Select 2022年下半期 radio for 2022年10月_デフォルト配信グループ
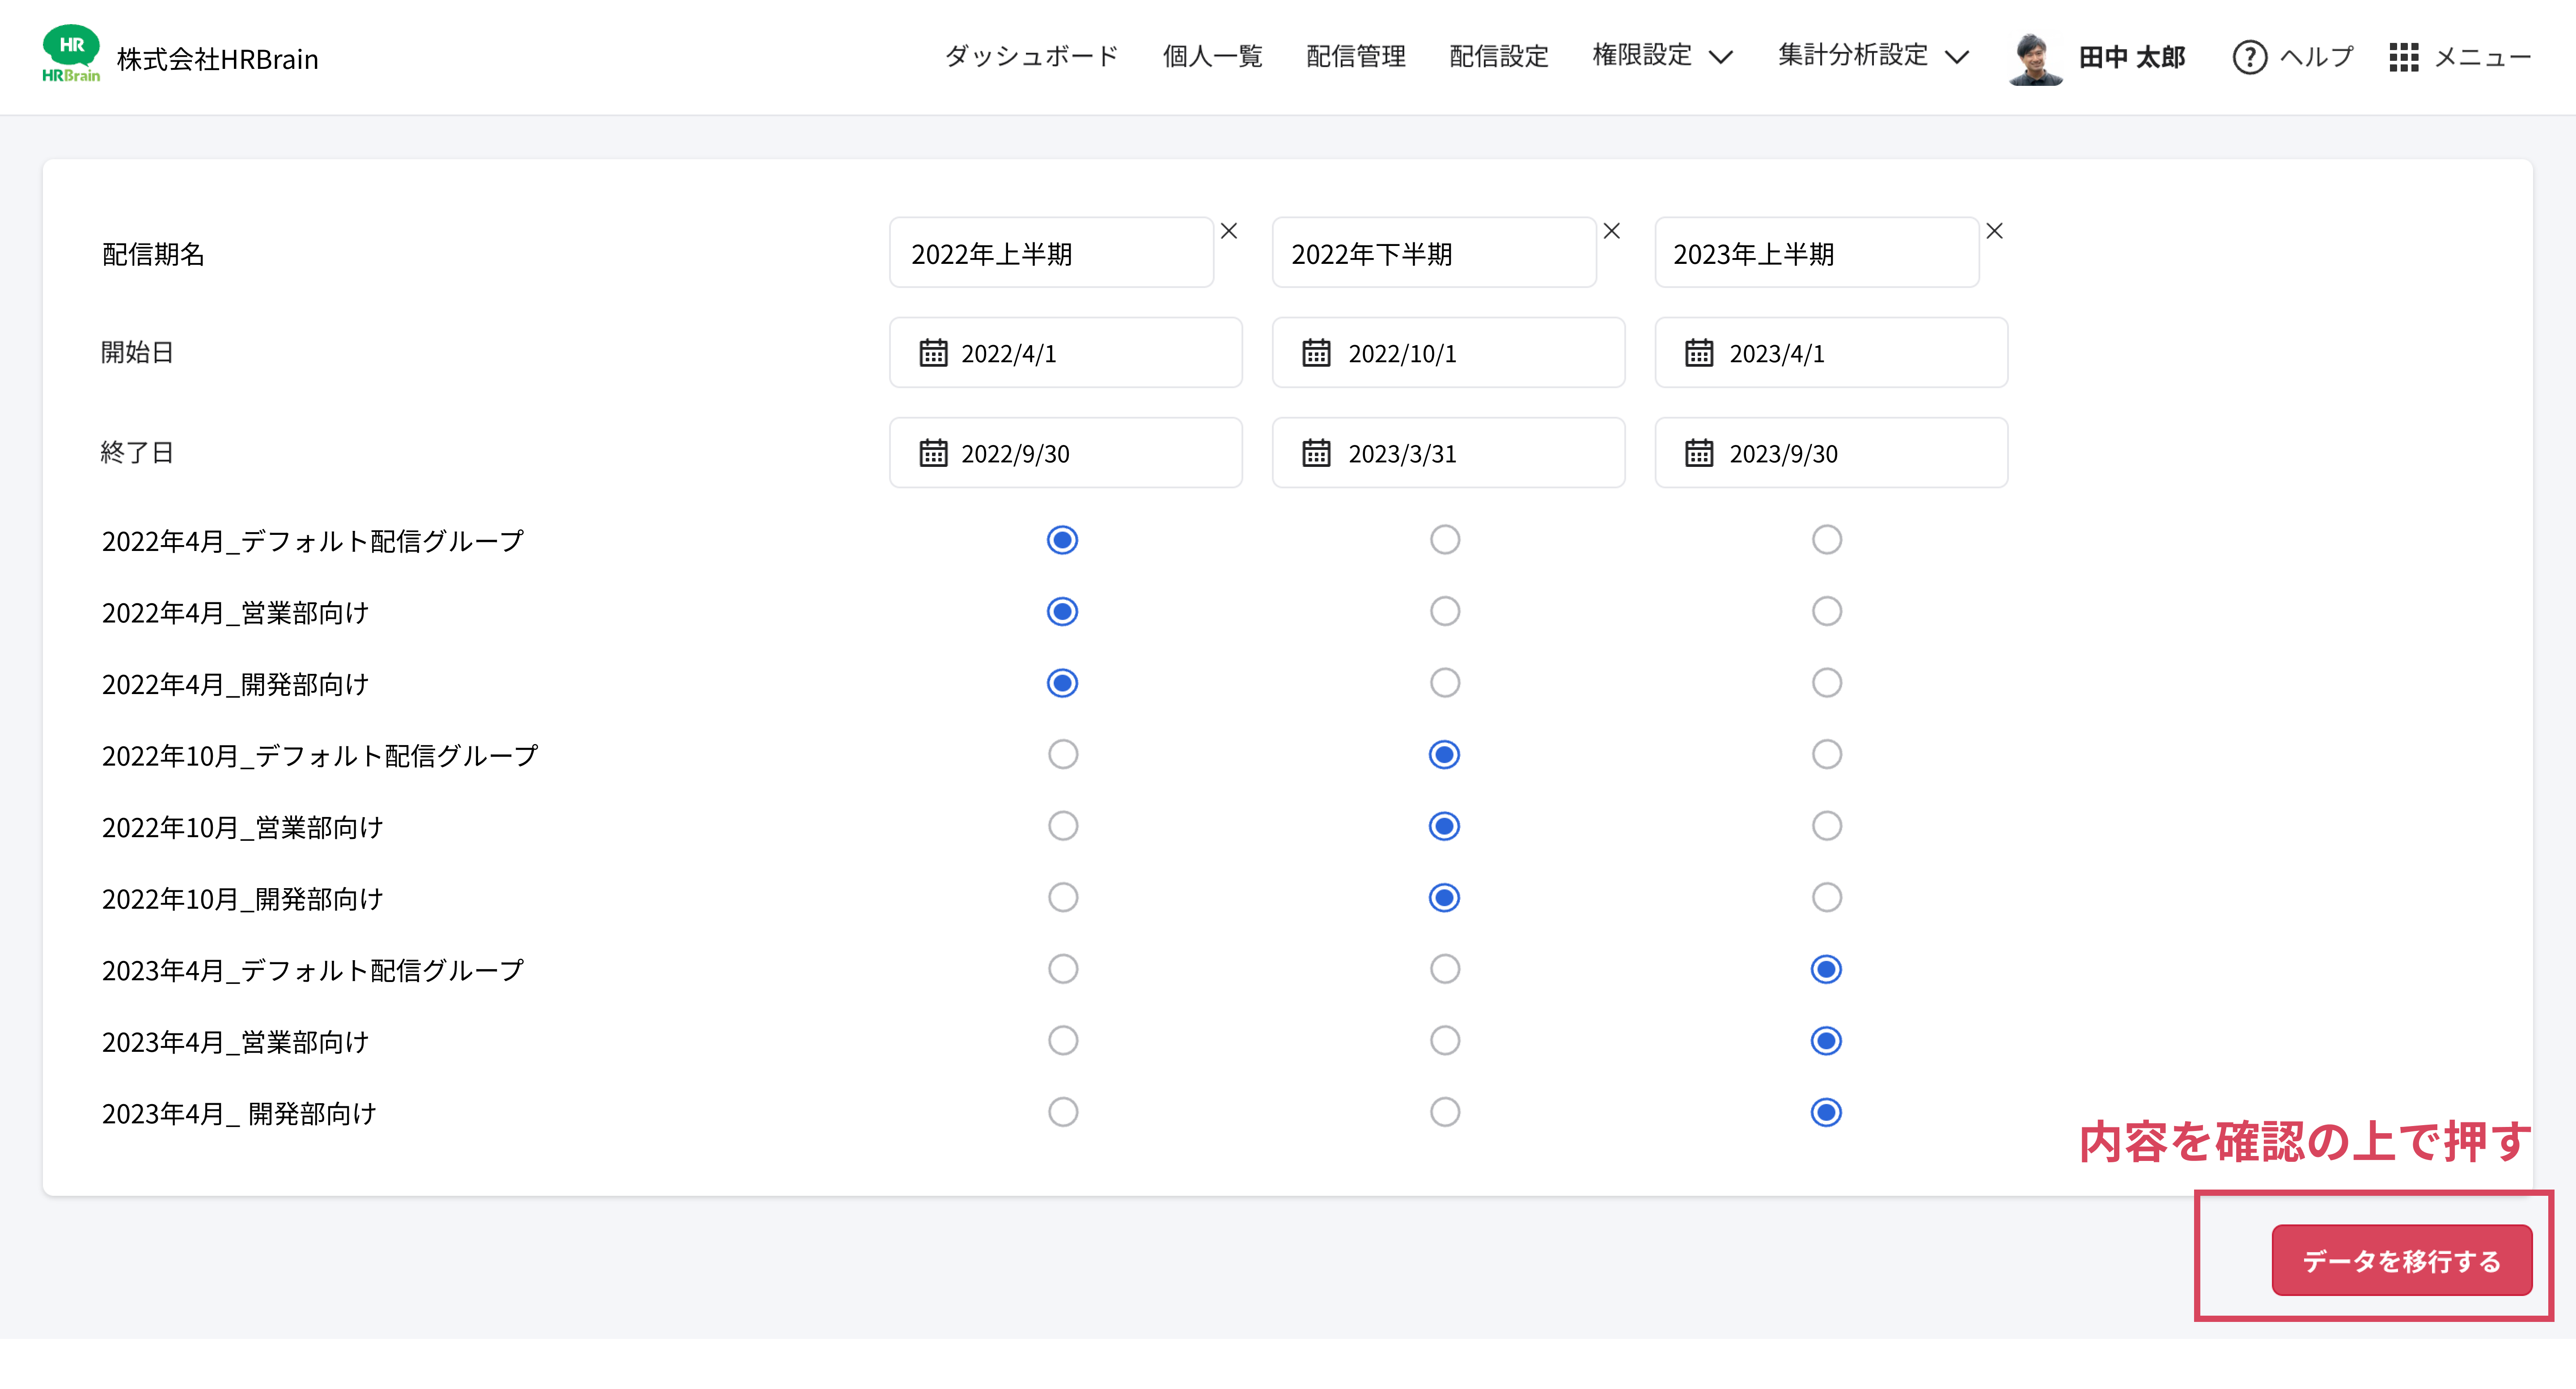 coord(1445,754)
